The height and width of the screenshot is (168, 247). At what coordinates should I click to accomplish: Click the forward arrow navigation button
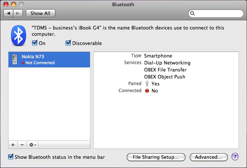(x=18, y=13)
